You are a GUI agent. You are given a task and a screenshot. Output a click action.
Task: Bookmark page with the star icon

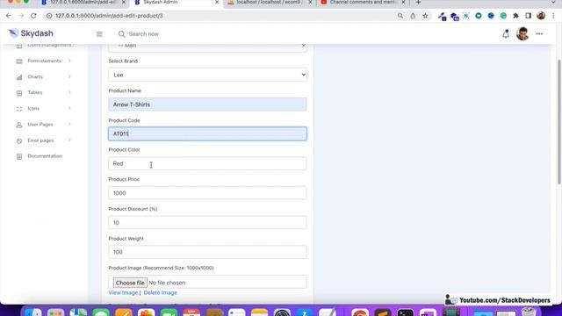click(x=425, y=16)
